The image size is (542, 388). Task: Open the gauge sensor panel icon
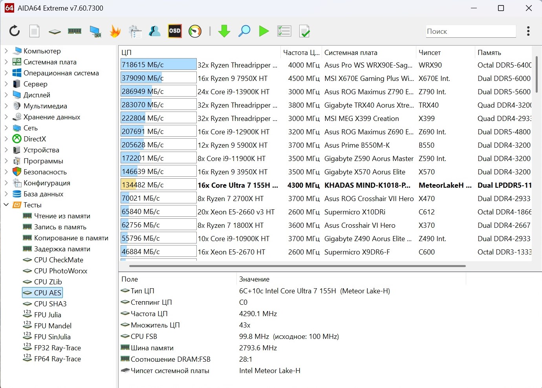pyautogui.click(x=195, y=31)
